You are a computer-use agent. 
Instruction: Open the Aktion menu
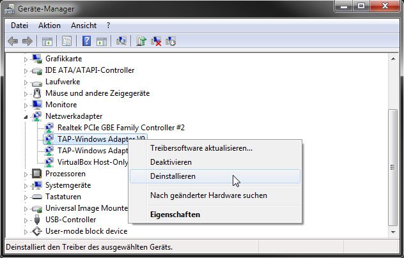point(49,26)
